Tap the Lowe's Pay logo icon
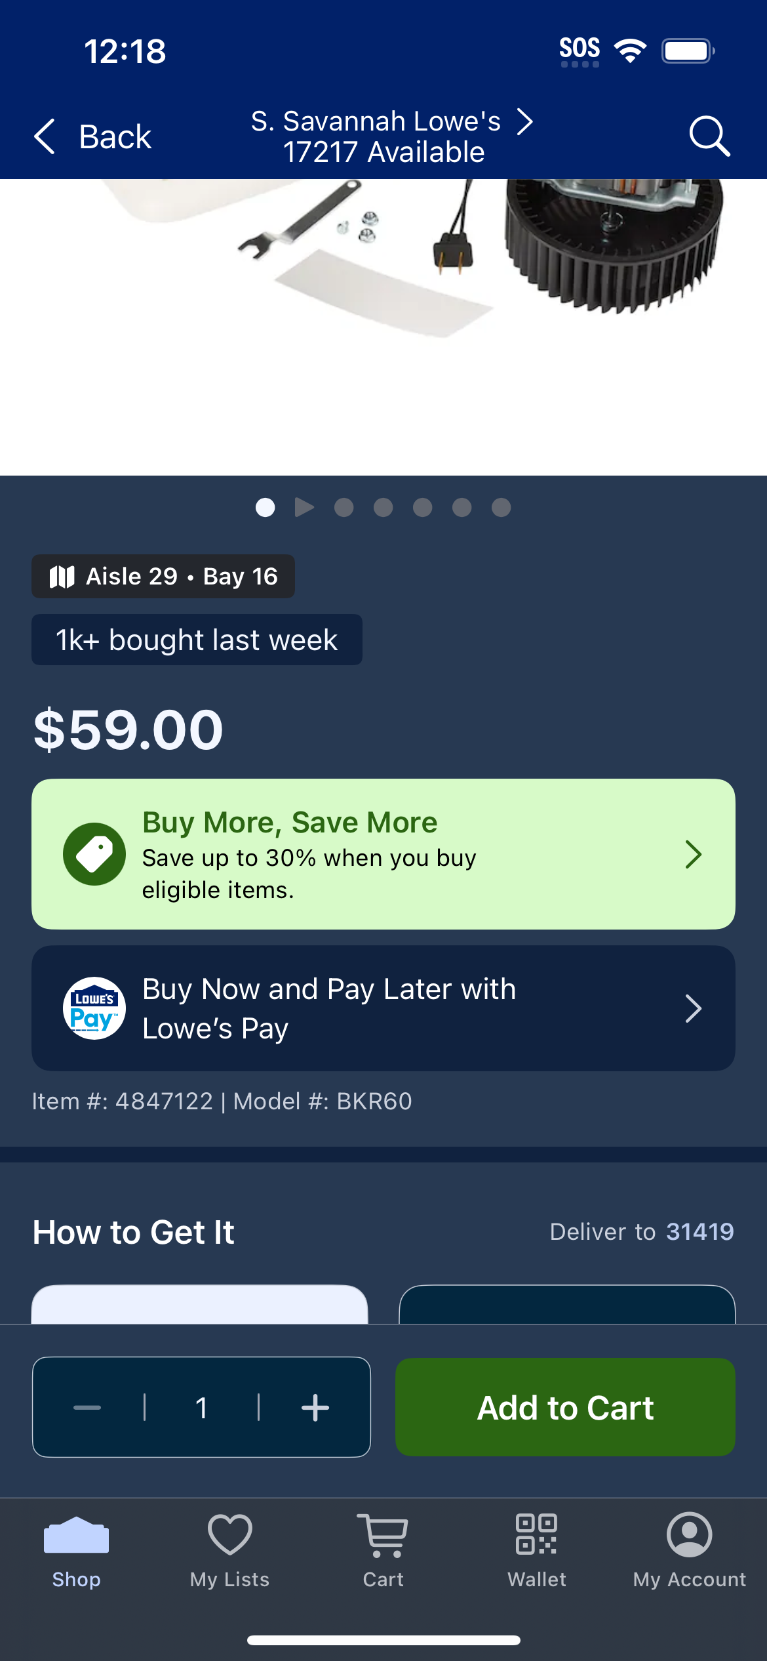 coord(94,1008)
